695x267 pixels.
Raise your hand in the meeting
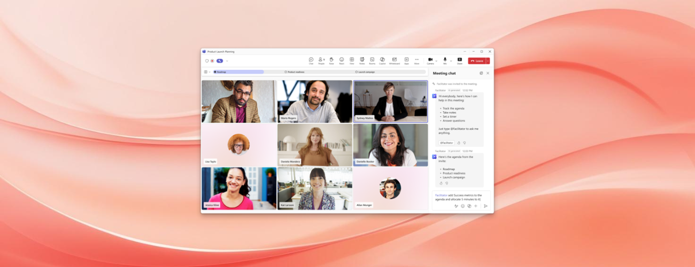coord(331,60)
